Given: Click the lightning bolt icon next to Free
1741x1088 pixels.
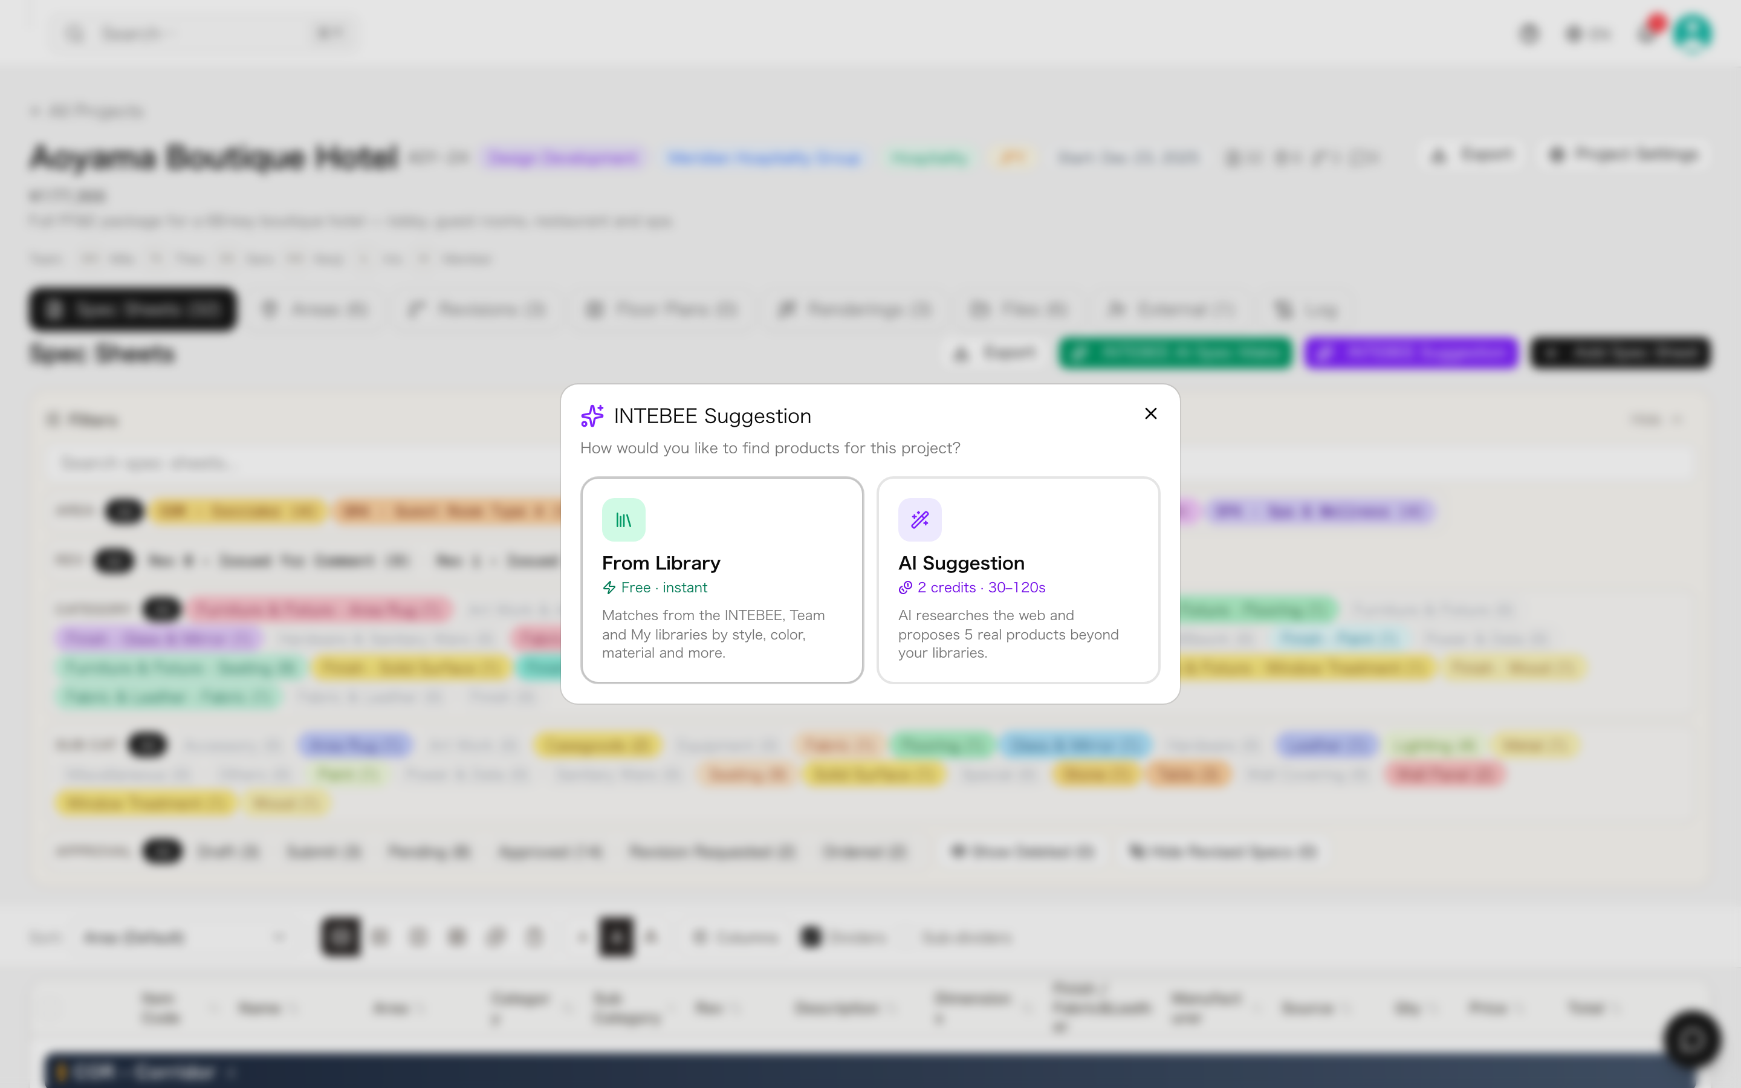Looking at the screenshot, I should pos(609,588).
